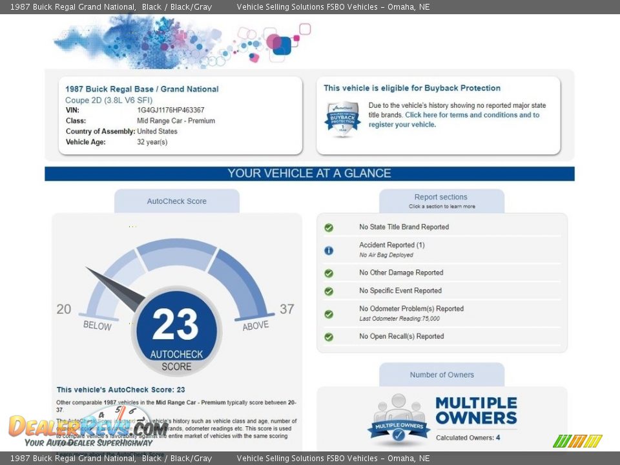620x465 pixels.
Task: Click This vehicle's AutoCheck Score: 23 heading
Action: pyautogui.click(x=121, y=390)
